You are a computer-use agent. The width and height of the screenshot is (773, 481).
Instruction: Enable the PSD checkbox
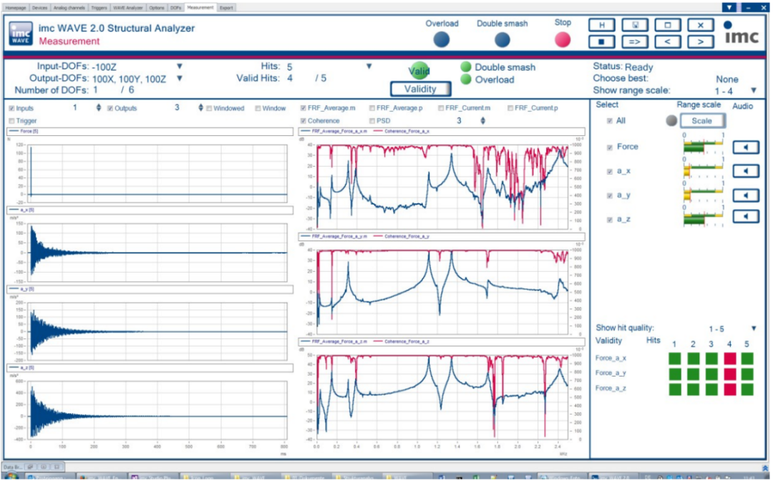(372, 121)
